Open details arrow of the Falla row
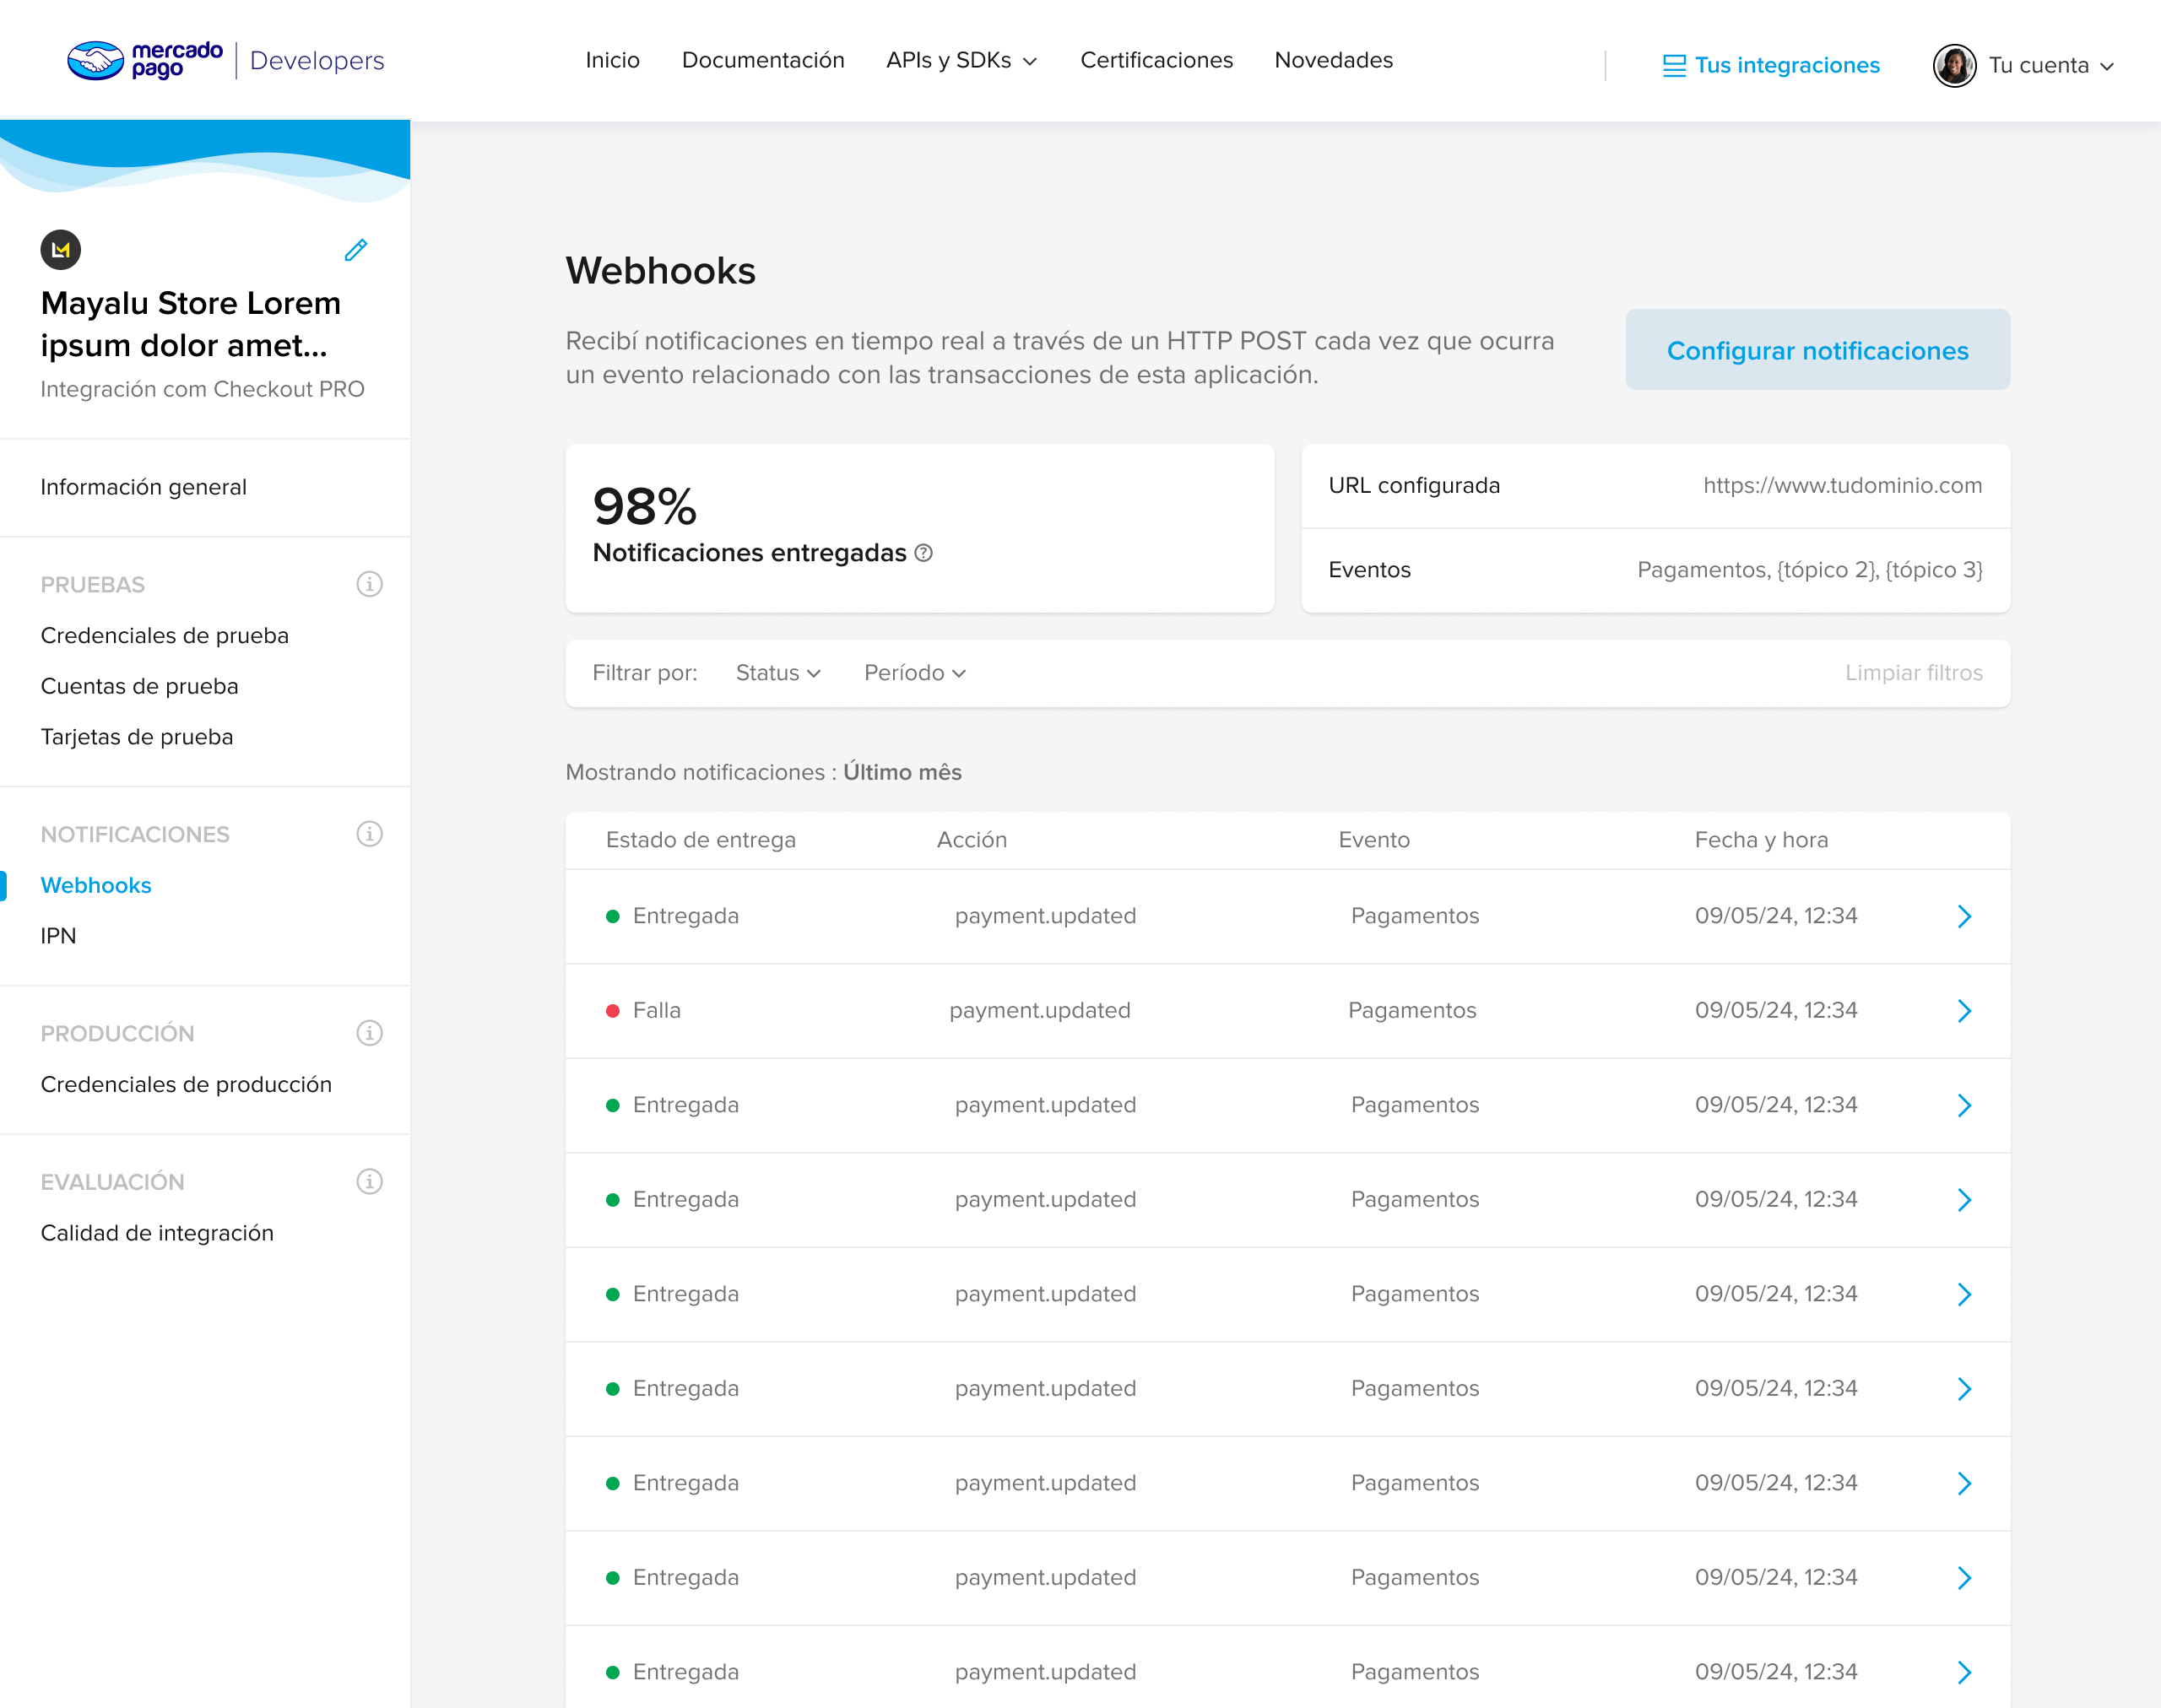Screen dimensions: 2161x1708 pyautogui.click(x=1964, y=1011)
